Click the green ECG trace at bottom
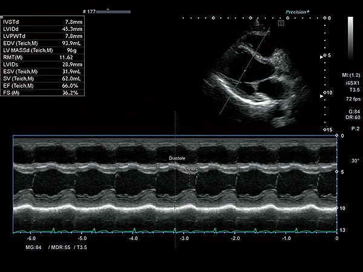363x272 pixels. click(x=175, y=231)
